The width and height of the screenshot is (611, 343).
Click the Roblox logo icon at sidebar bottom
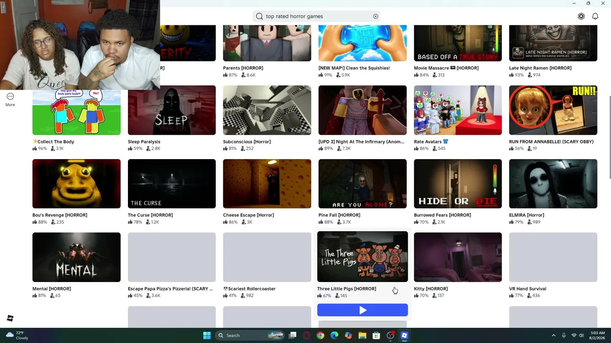(x=10, y=318)
